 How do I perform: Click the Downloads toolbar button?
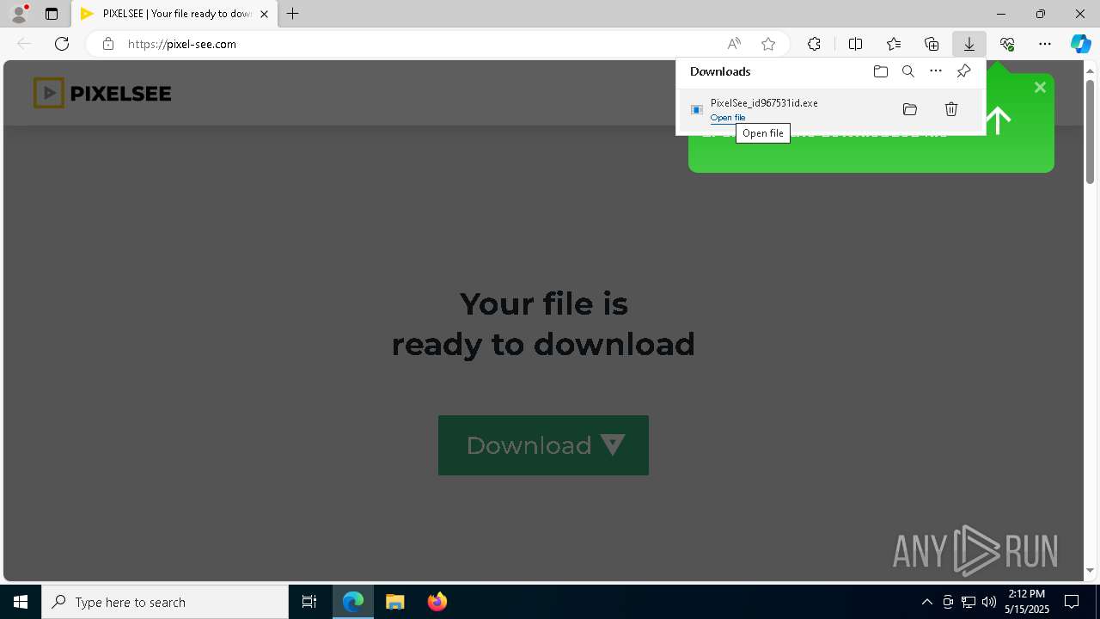(x=969, y=44)
